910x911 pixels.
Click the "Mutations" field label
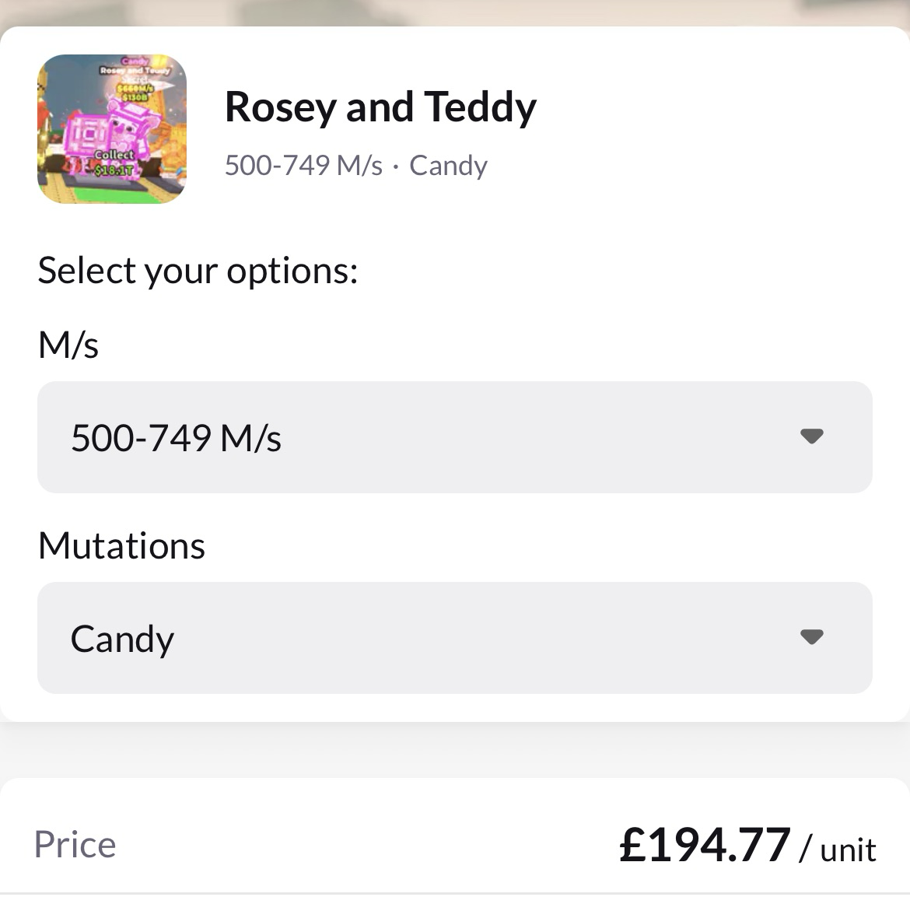(121, 545)
